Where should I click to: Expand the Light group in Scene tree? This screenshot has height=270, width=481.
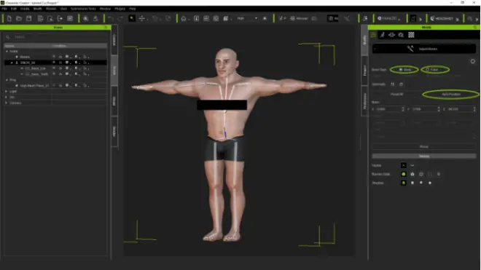point(7,91)
